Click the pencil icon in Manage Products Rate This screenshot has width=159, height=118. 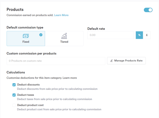[112, 61]
